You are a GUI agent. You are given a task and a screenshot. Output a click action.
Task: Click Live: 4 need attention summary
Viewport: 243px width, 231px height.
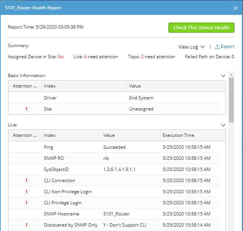point(96,57)
